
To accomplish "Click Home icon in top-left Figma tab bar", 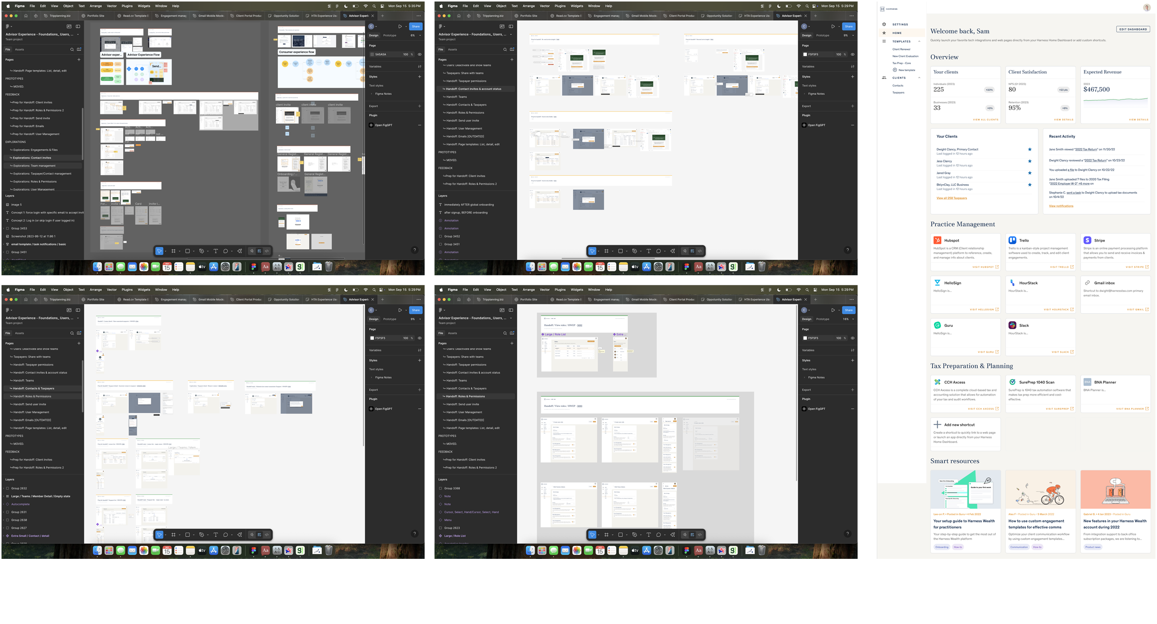I will tap(26, 16).
